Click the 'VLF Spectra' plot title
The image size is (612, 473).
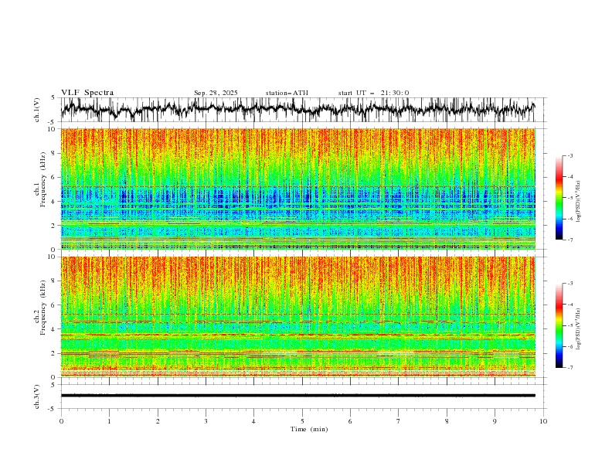click(x=87, y=93)
